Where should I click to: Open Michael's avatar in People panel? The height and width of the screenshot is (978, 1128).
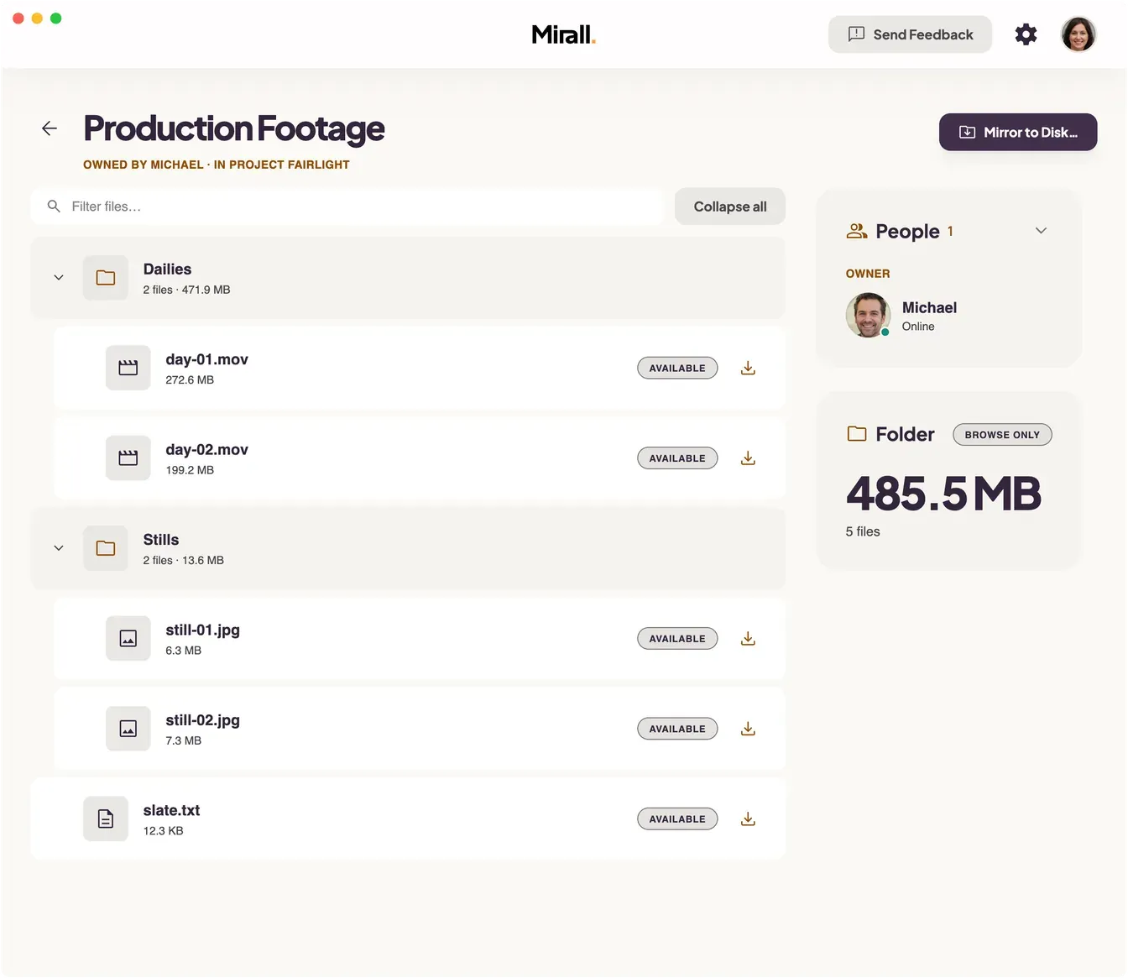[x=868, y=315]
